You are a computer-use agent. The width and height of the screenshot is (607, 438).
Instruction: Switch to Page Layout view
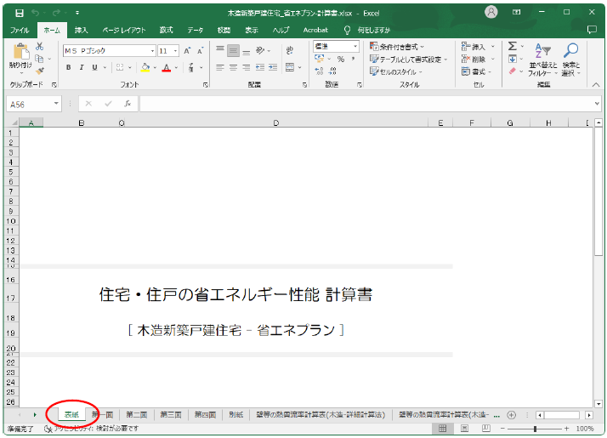464,429
